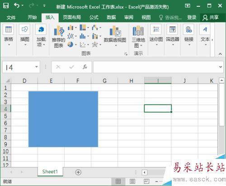Image resolution: width=226 pixels, height=186 pixels.
Task: Save the workbook with the floppy icon
Action: click(6, 6)
